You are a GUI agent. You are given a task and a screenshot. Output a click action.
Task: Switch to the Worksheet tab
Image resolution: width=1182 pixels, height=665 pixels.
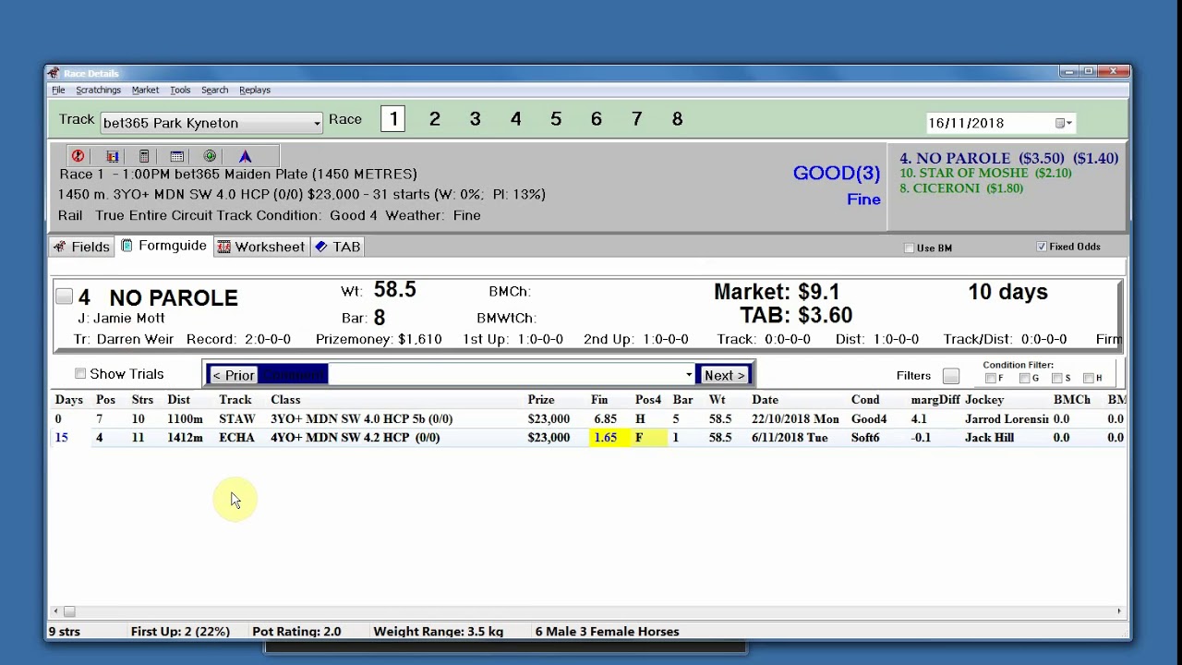point(260,247)
